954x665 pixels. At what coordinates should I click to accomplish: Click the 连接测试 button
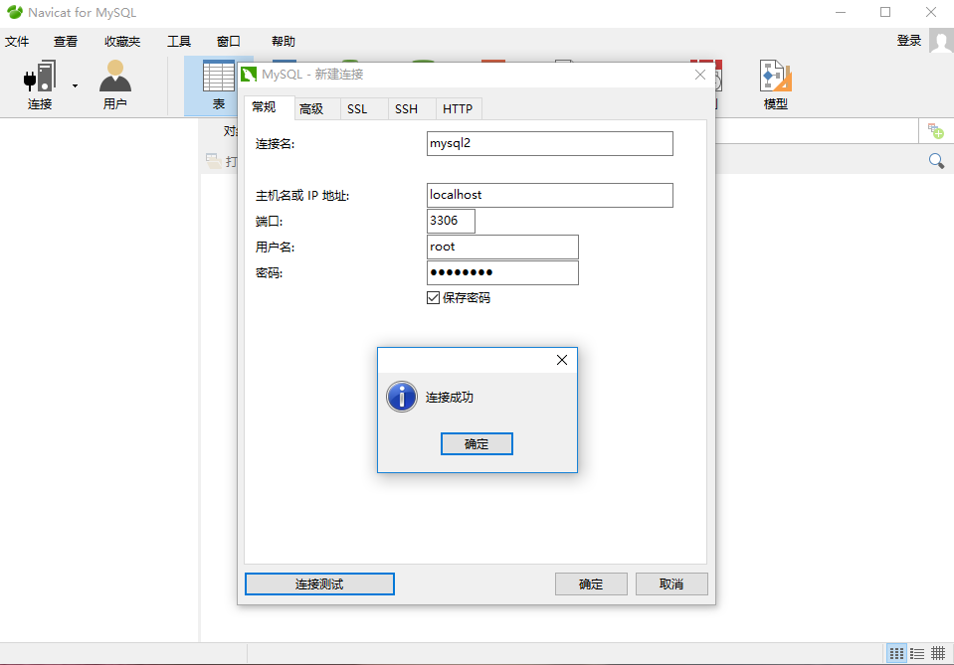tap(319, 584)
